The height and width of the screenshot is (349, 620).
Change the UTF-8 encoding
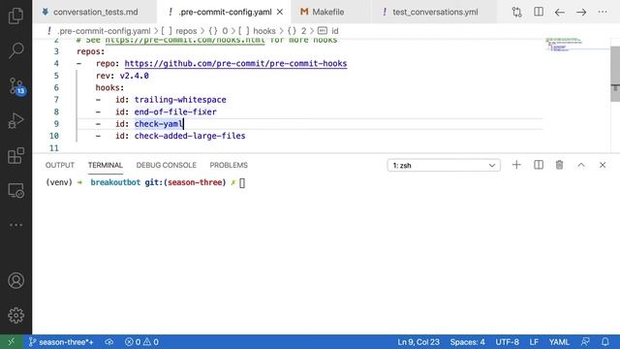(508, 342)
